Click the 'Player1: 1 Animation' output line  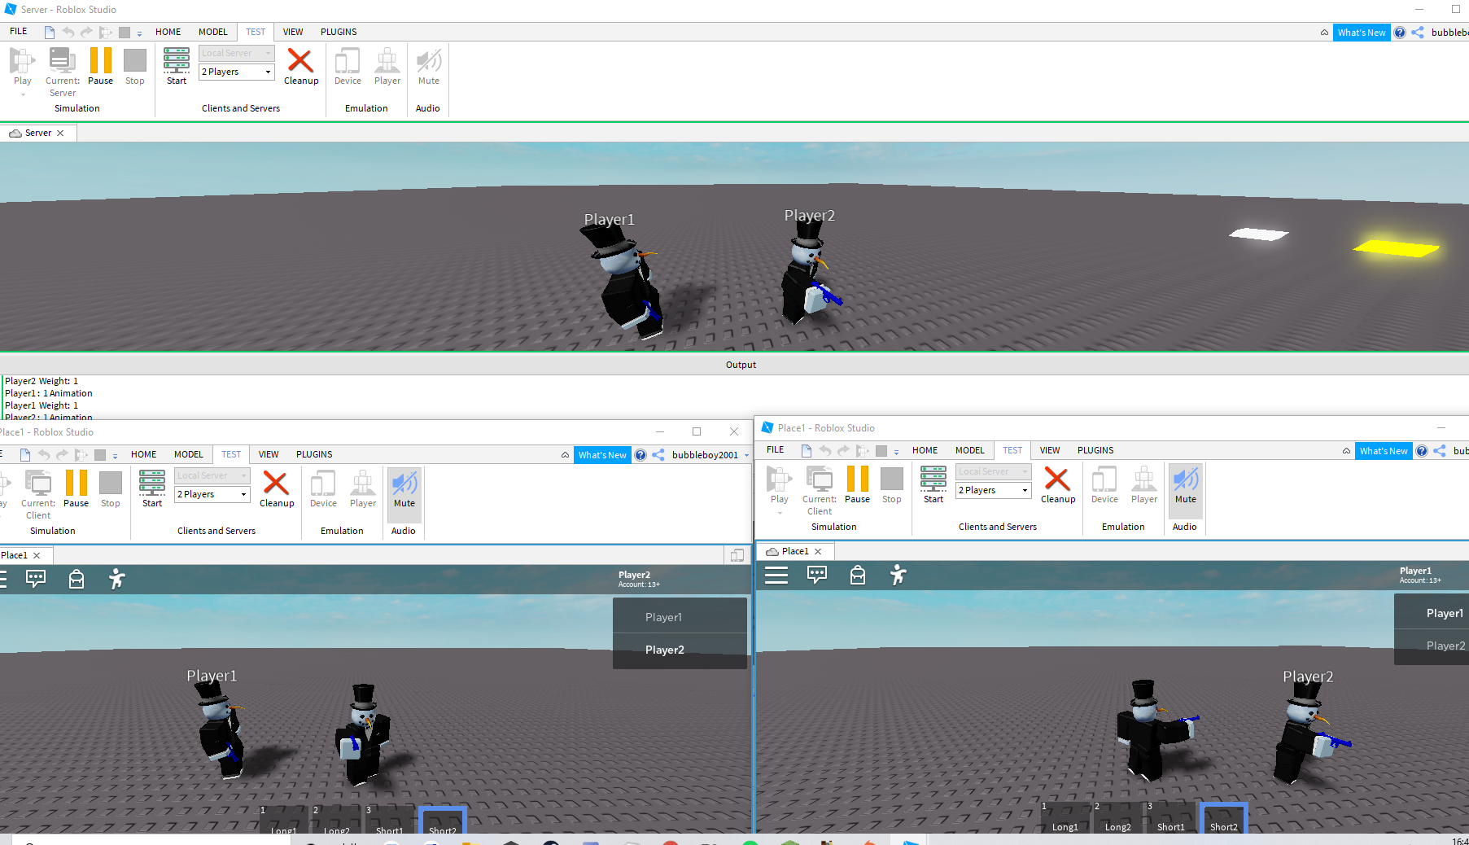pos(49,393)
